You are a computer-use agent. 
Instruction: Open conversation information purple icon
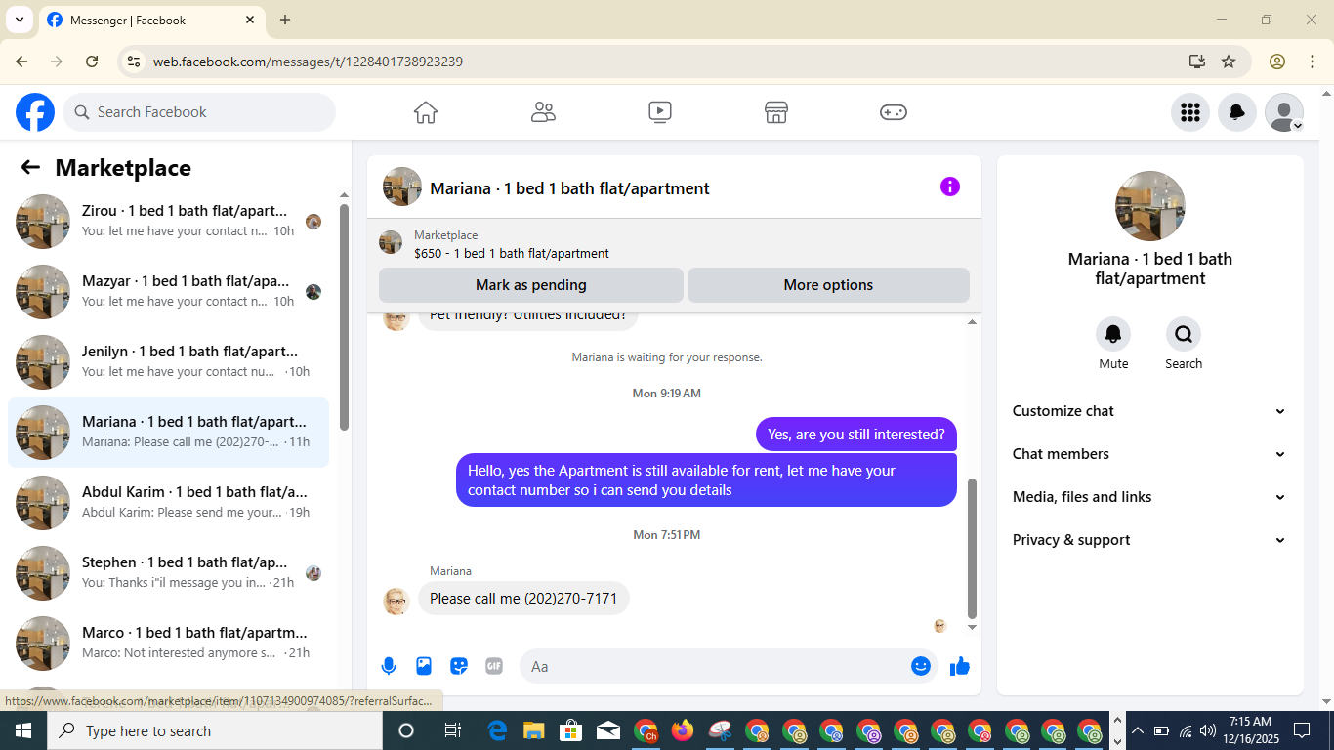coord(950,187)
